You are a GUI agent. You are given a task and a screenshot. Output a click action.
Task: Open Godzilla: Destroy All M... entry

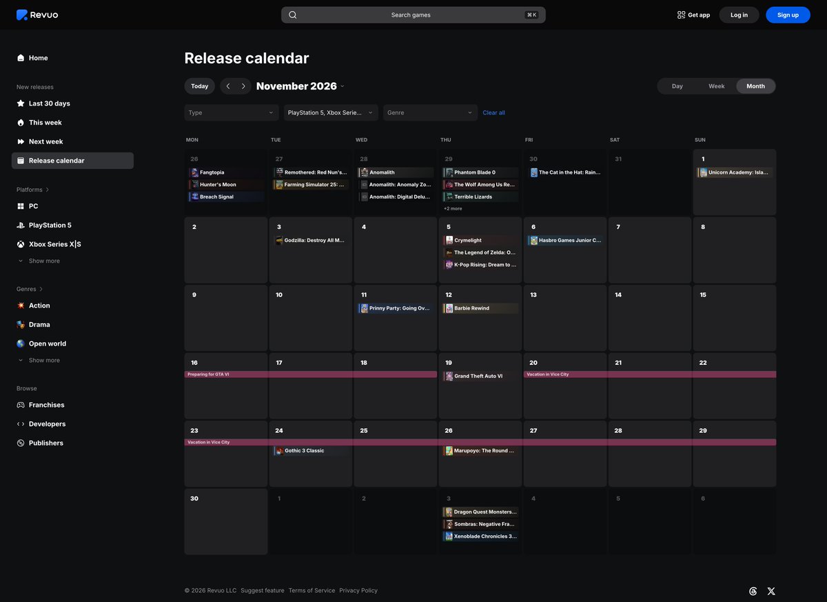(x=311, y=241)
